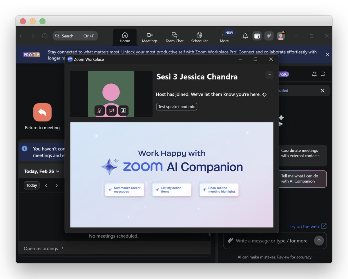Image resolution: width=348 pixels, height=279 pixels.
Task: Open the history clock icon
Action: 45,36
